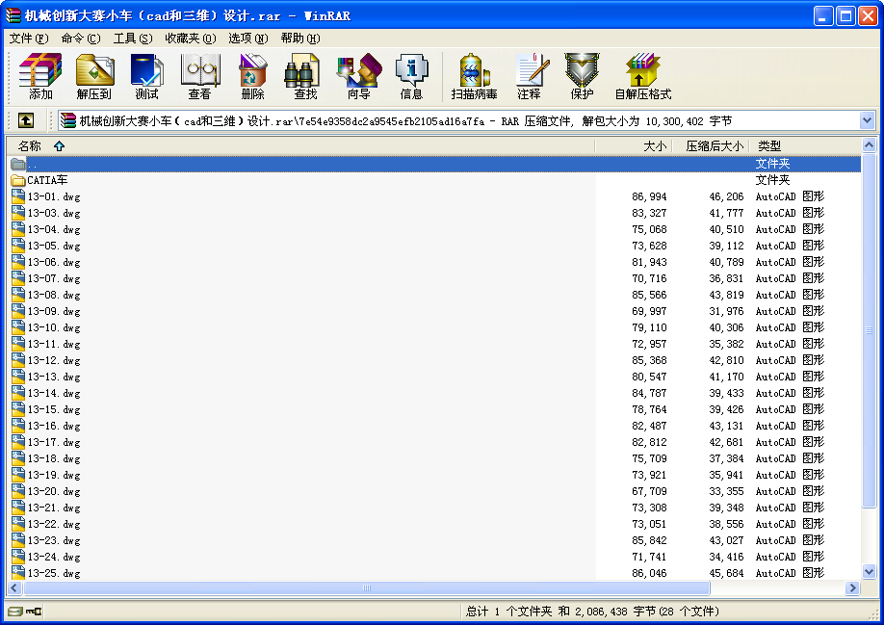Sort by 大小 column header
This screenshot has height=625, width=884.
(633, 146)
